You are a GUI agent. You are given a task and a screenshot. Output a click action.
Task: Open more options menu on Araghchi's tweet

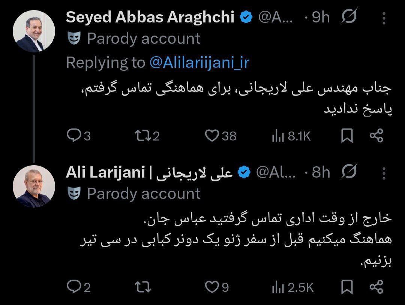click(384, 17)
